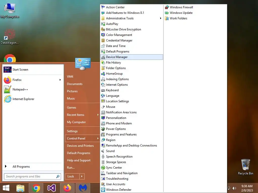Click the Windows Start button
Image resolution: width=258 pixels, height=193 pixels.
(x=6, y=188)
